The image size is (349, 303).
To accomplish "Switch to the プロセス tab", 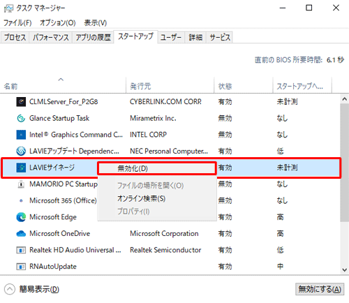I will click(15, 37).
